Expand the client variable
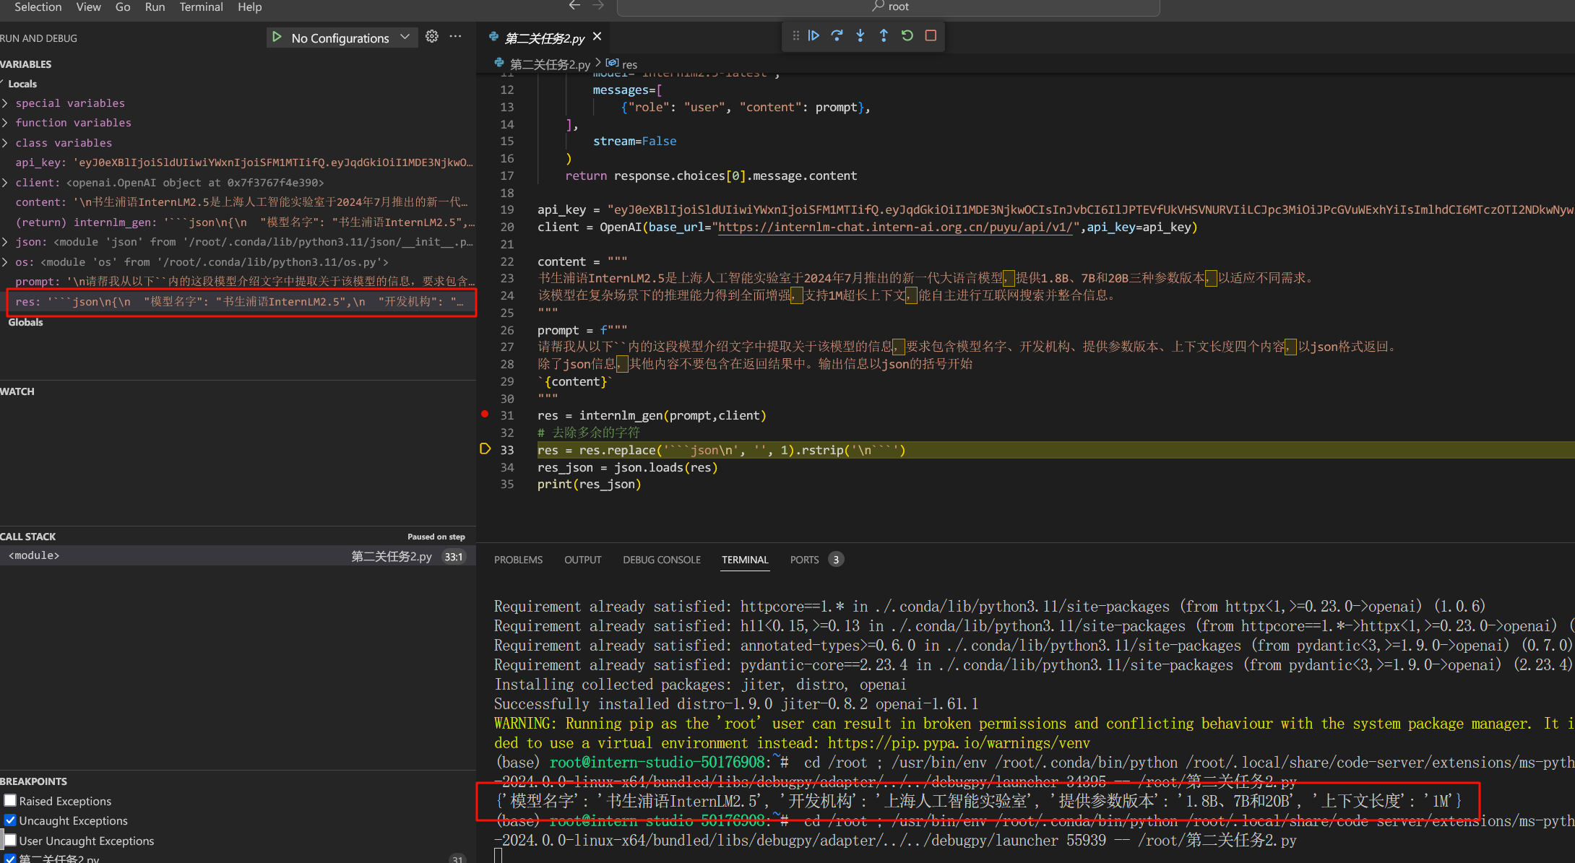The image size is (1575, 863). [x=6, y=183]
